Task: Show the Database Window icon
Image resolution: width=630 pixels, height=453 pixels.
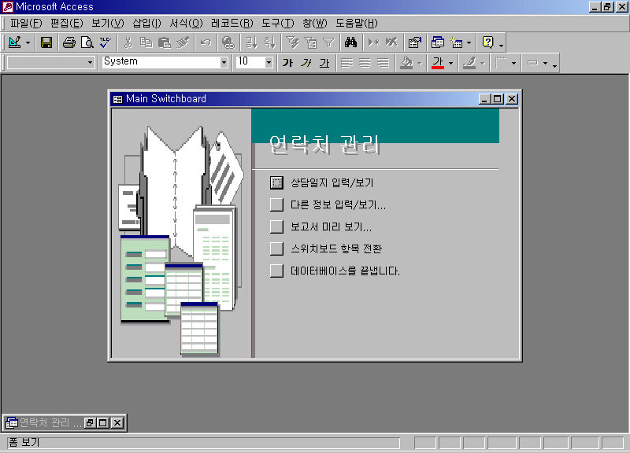Action: click(438, 42)
